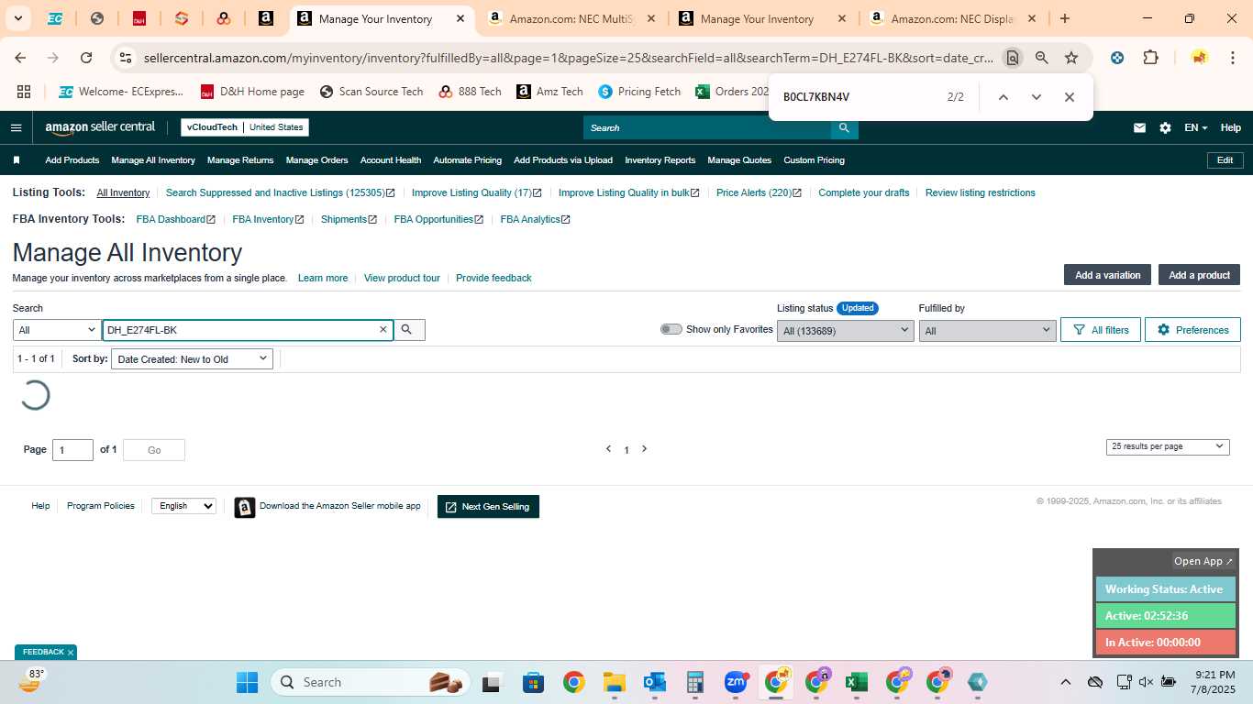
Task: Open the Add Products menu item
Action: [72, 160]
